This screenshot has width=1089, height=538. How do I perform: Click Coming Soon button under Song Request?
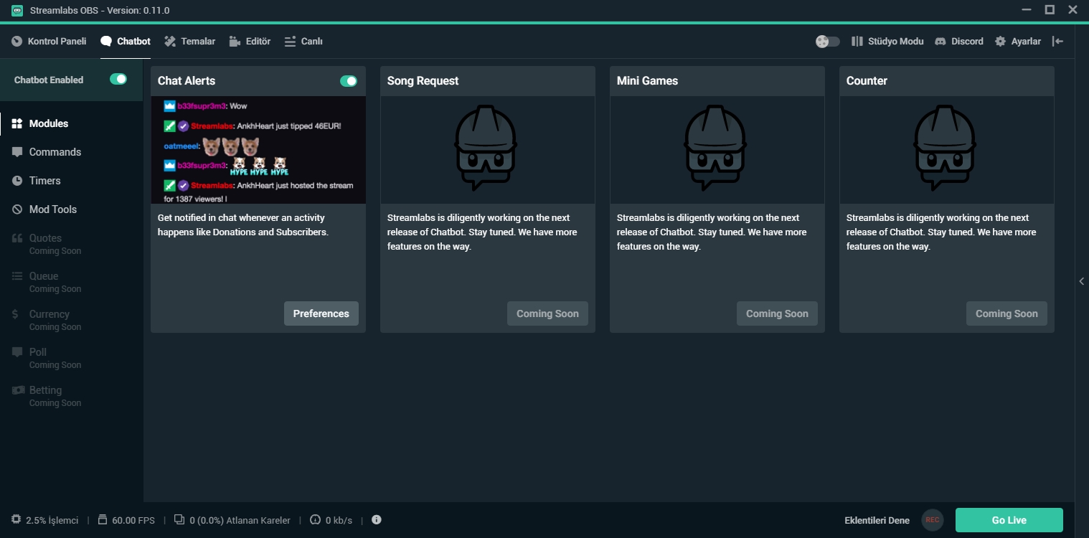[547, 313]
